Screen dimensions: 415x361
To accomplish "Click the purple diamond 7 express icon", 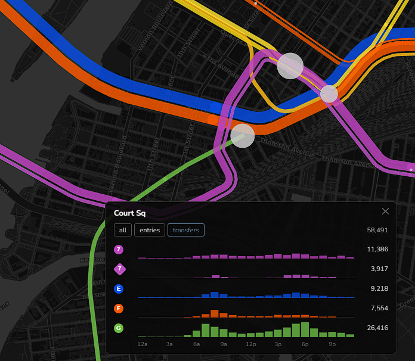I will 120,269.
